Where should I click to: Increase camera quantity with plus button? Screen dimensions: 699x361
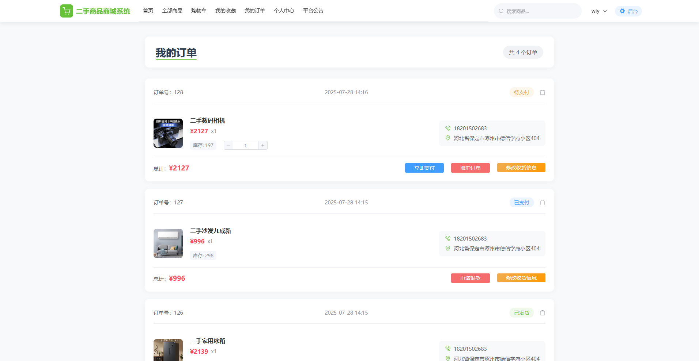[262, 145]
